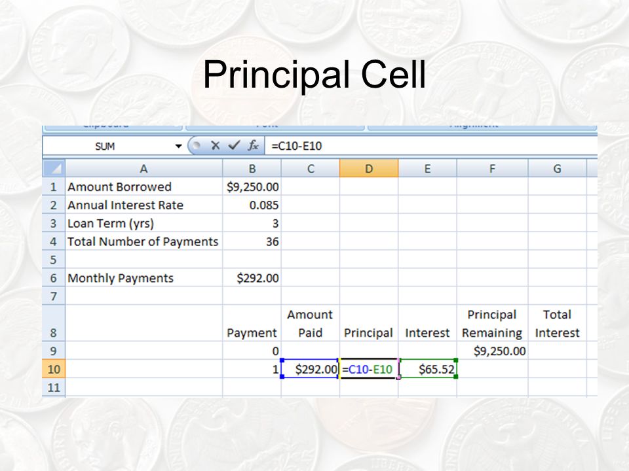Select the 0.085 rate cell
Screen dimensions: 629x471
click(252, 205)
